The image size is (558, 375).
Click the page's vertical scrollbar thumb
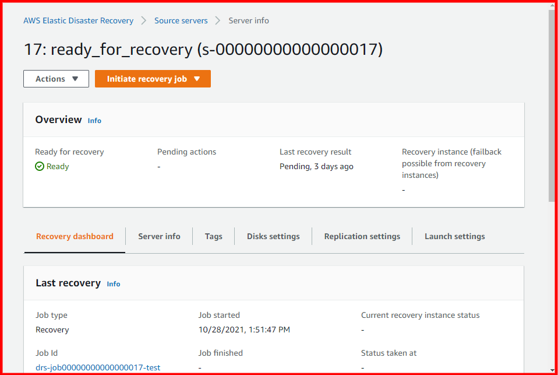click(552, 106)
